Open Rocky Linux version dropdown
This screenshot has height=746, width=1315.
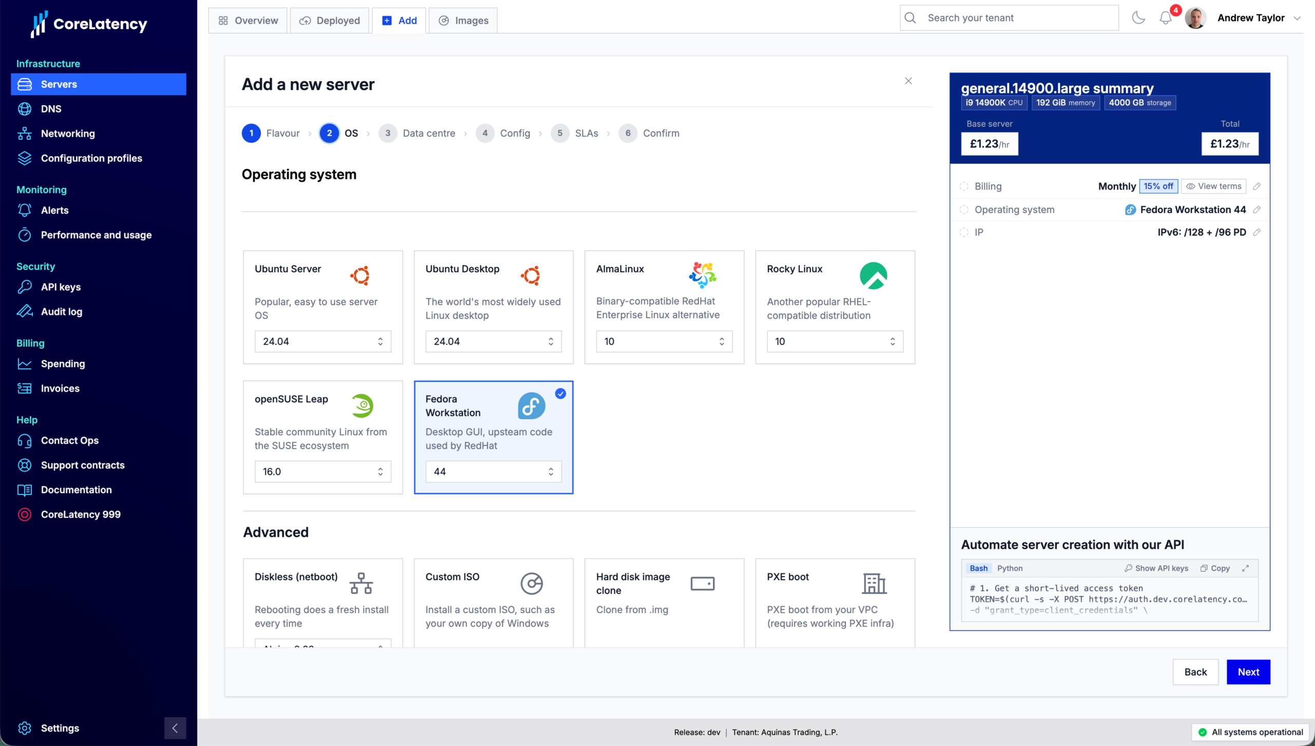pos(835,342)
